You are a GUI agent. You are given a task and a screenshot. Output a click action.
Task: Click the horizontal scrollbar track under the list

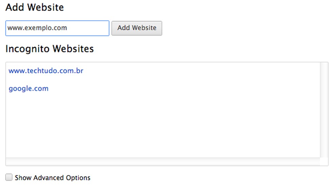(x=163, y=162)
